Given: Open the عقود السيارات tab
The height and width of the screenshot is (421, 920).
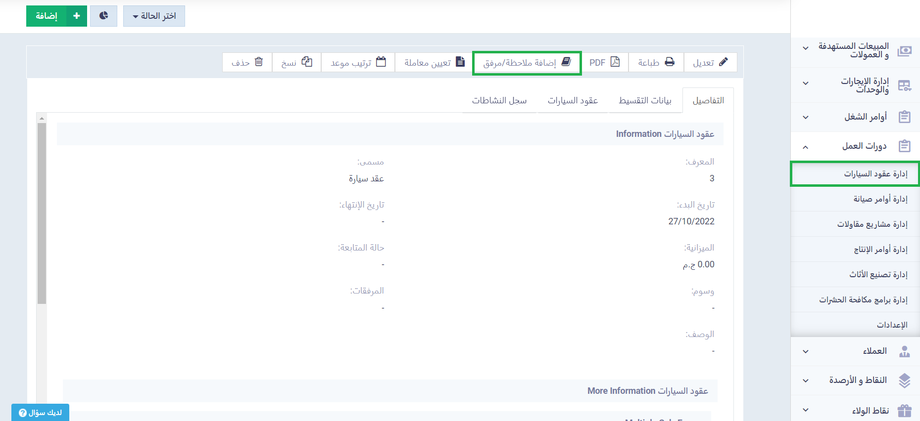Looking at the screenshot, I should [573, 100].
